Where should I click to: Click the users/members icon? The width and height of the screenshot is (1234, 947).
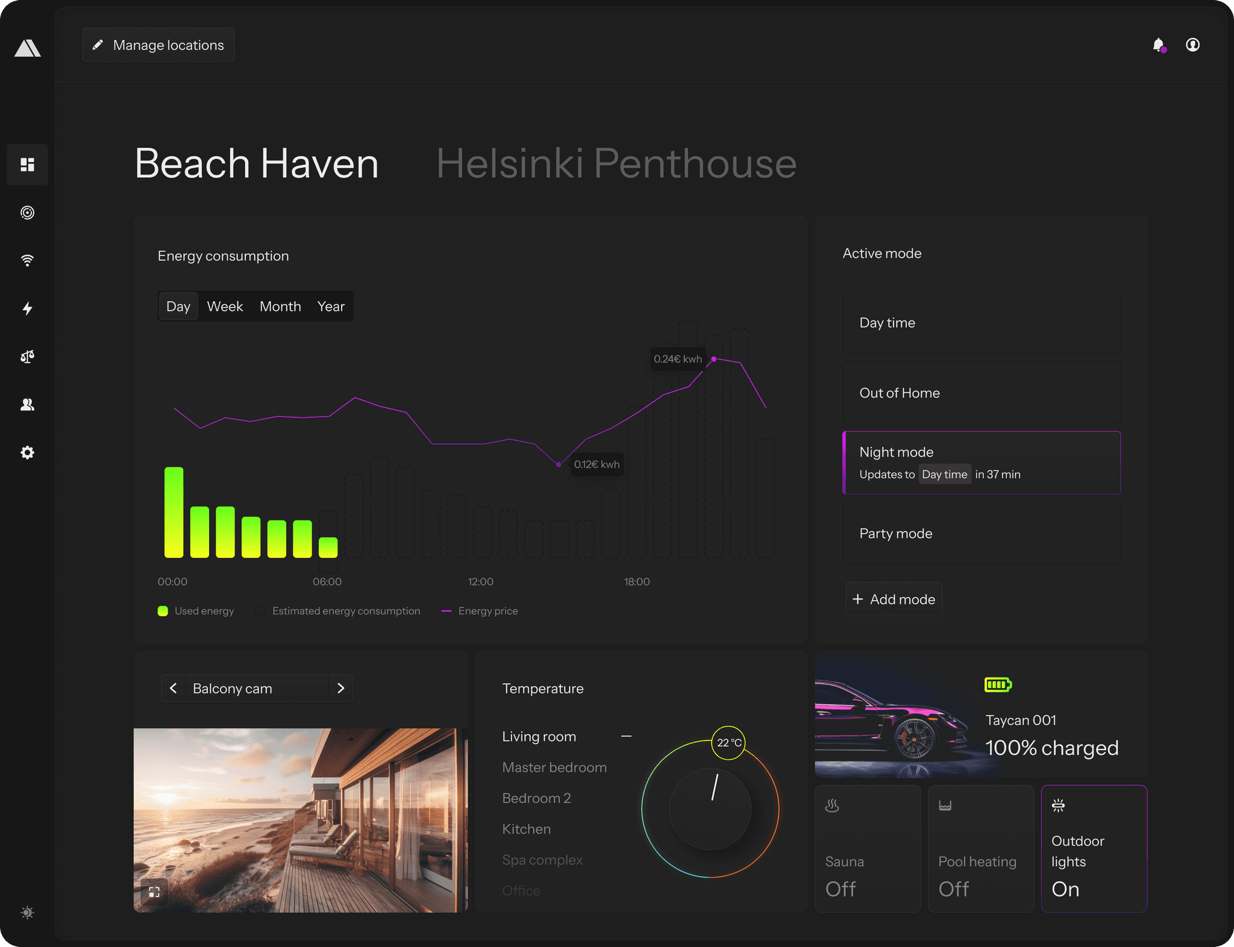coord(27,404)
